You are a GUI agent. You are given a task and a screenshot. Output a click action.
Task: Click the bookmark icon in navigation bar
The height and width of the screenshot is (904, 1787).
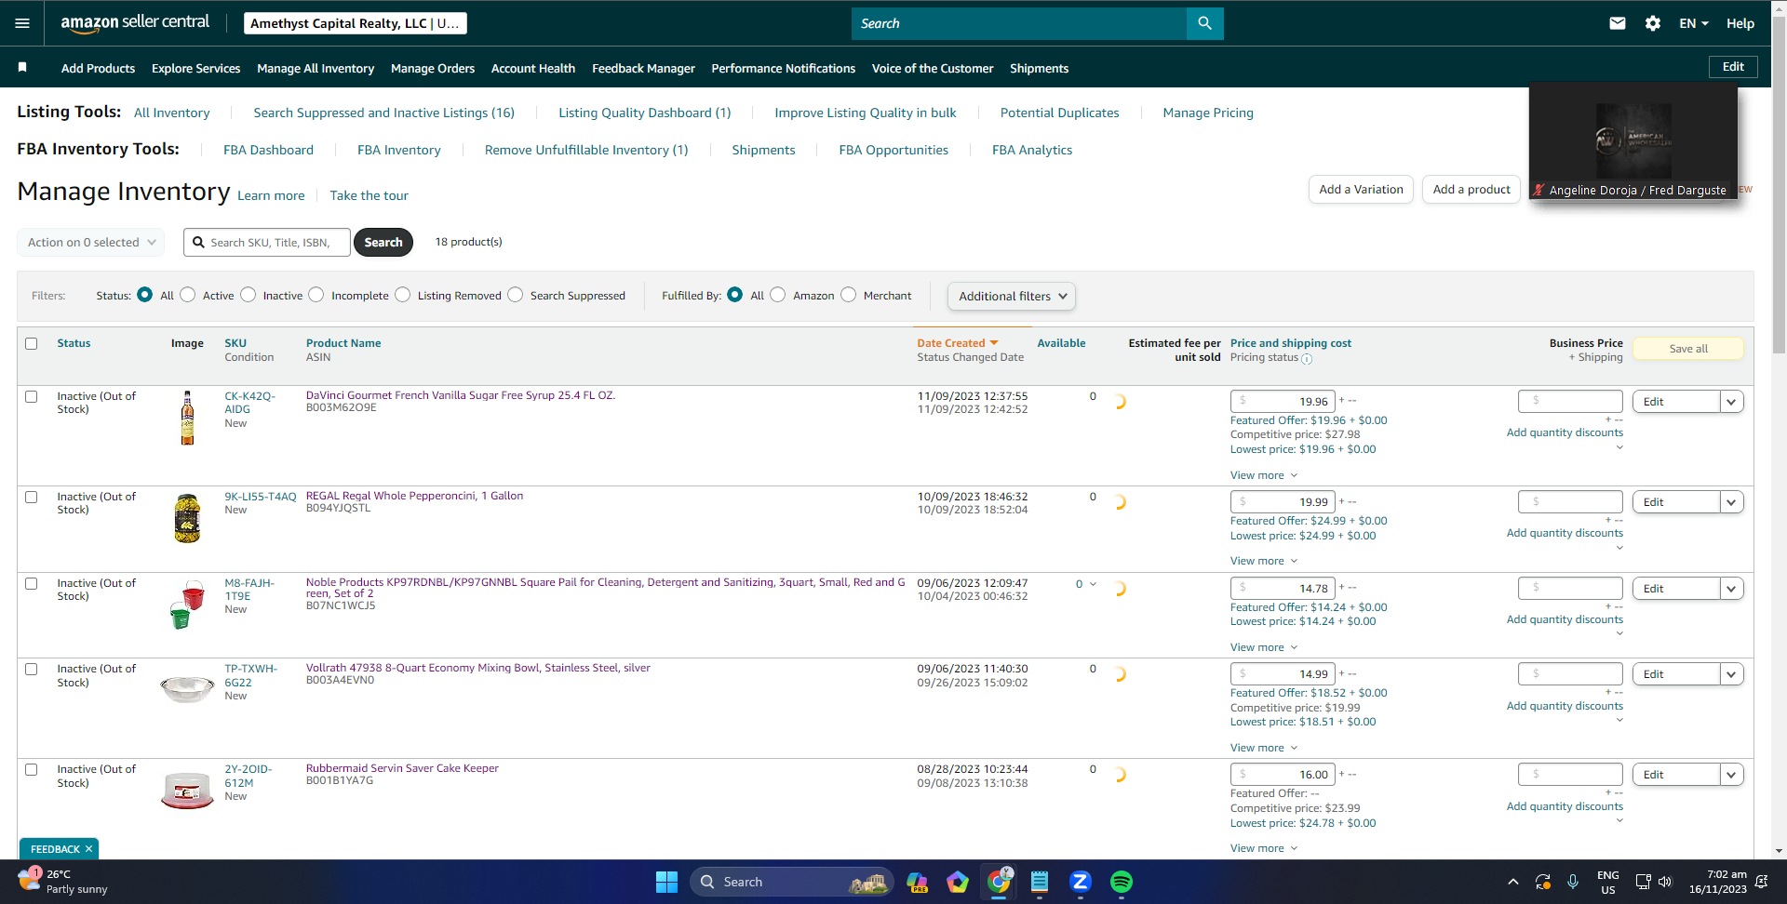[22, 67]
